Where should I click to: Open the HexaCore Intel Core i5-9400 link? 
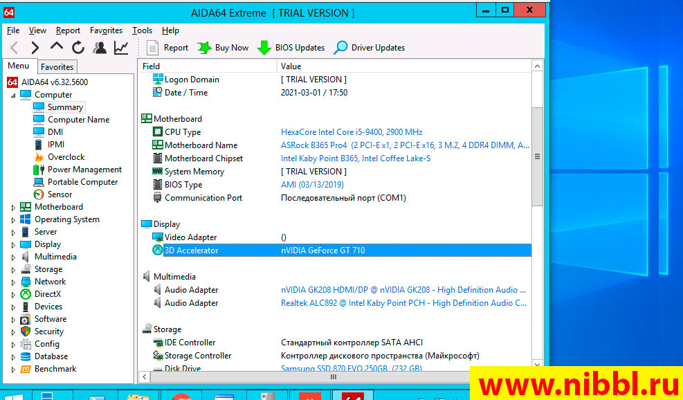tap(352, 132)
